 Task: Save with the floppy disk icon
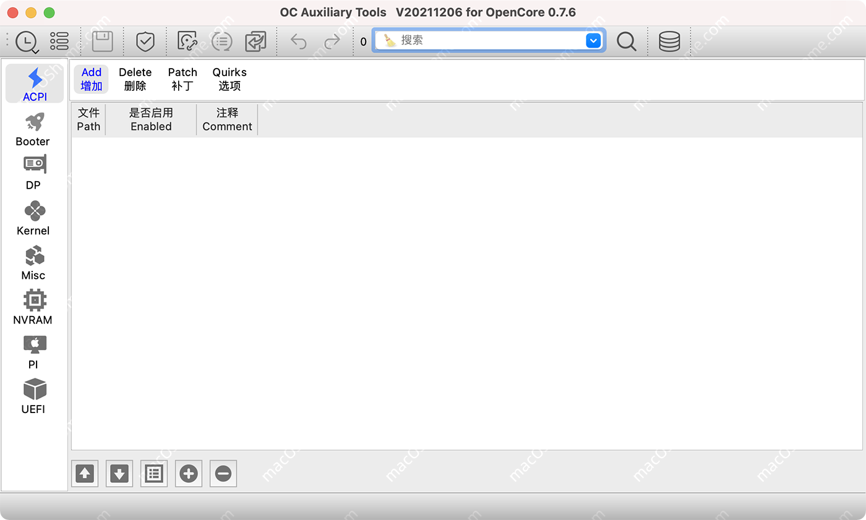(103, 41)
